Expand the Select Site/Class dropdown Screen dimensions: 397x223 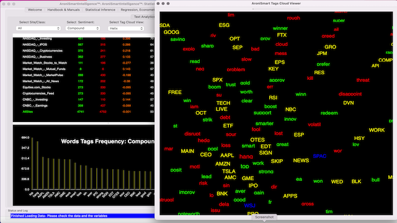coord(38,28)
